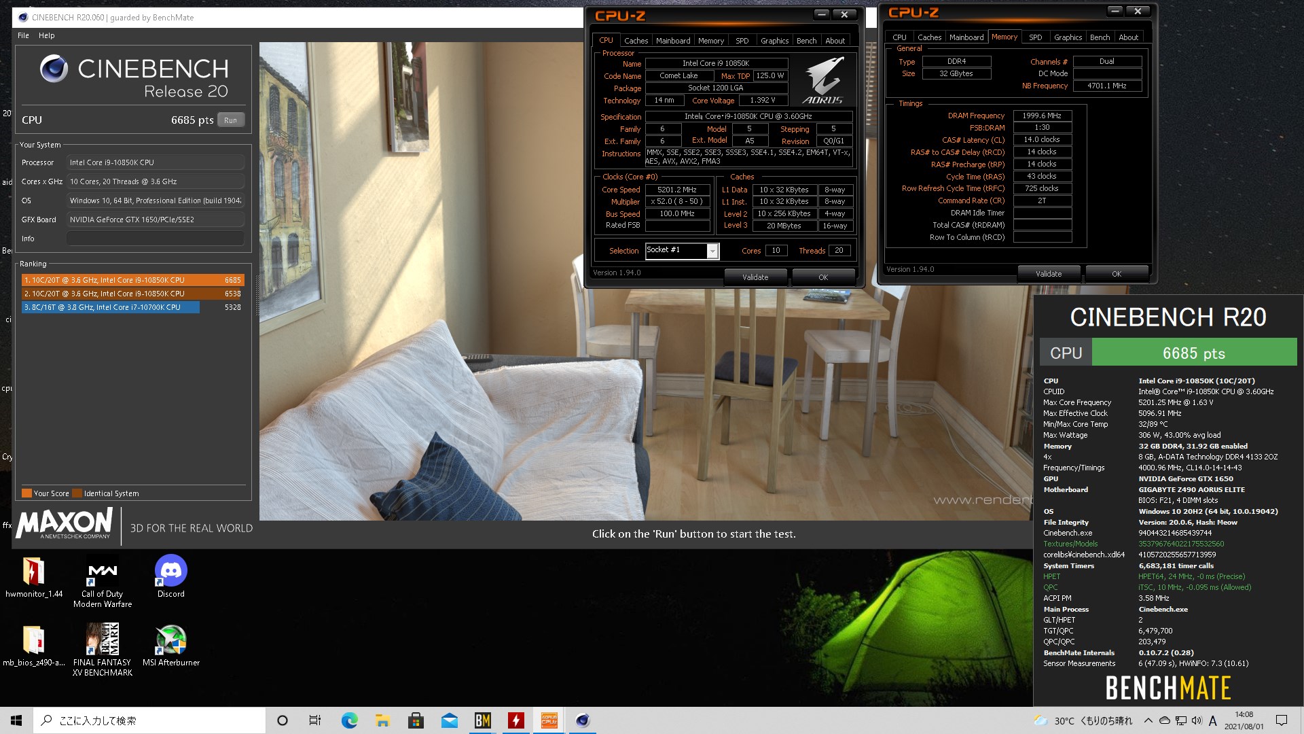Viewport: 1304px width, 734px height.
Task: Click DRAM Frequency value 1999.6 MHz
Action: pos(1042,116)
